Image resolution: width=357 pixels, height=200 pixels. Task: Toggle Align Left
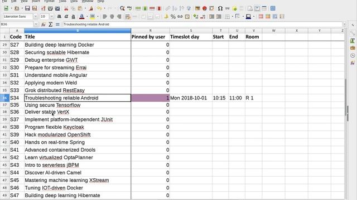(105, 17)
